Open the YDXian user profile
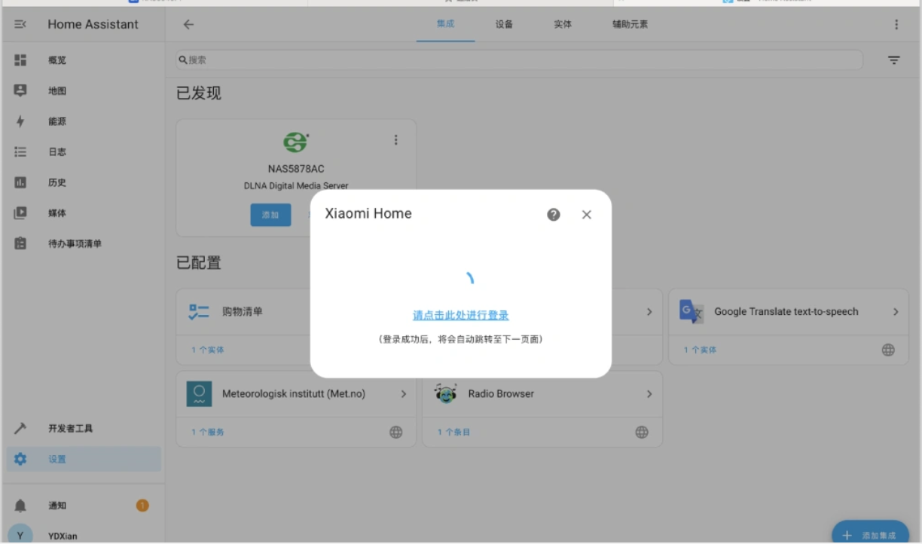922x544 pixels. (x=83, y=536)
